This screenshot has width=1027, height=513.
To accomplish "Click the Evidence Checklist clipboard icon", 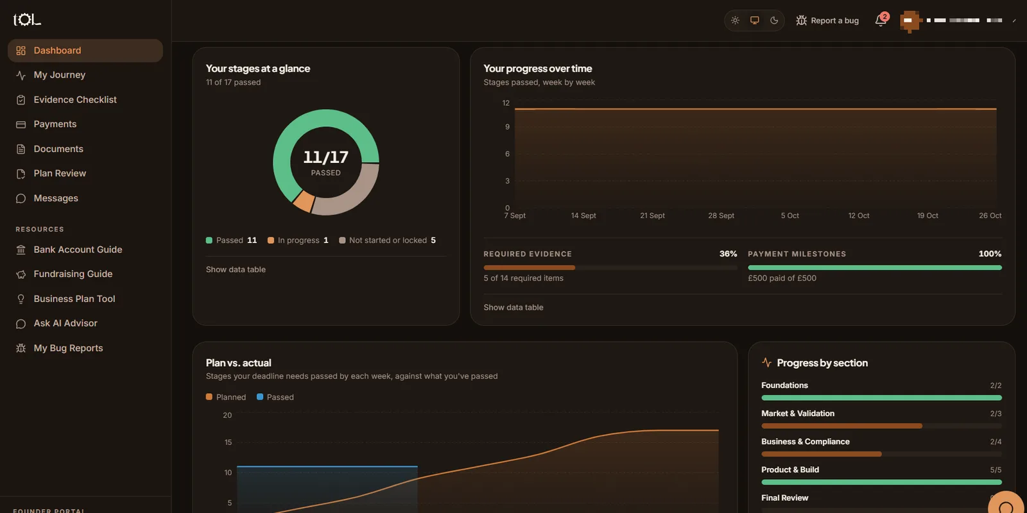I will 21,100.
